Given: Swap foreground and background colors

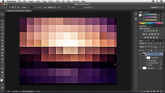Looking at the screenshot, I should point(3,78).
